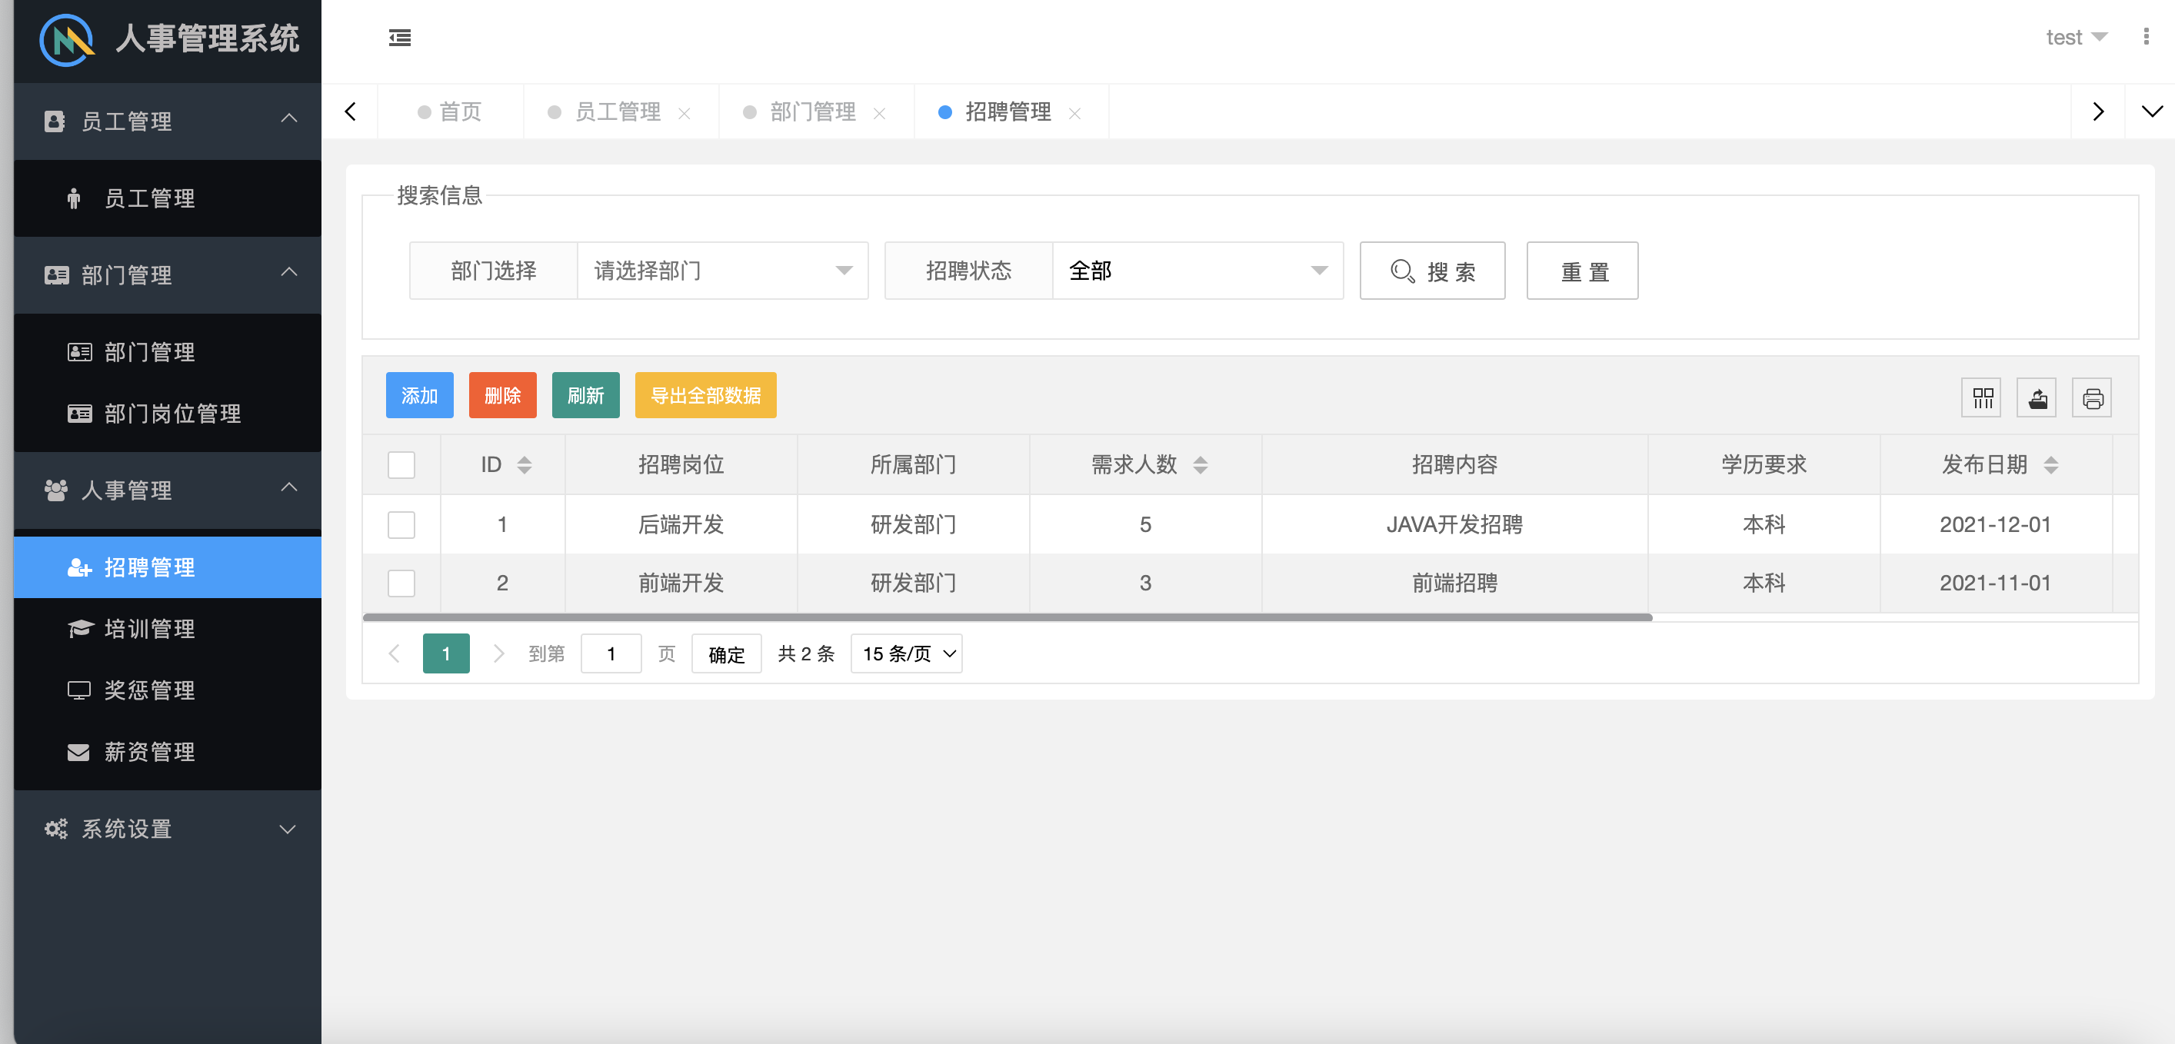This screenshot has width=2175, height=1044.
Task: Click the 2021-12-01 date cell
Action: pos(1995,525)
